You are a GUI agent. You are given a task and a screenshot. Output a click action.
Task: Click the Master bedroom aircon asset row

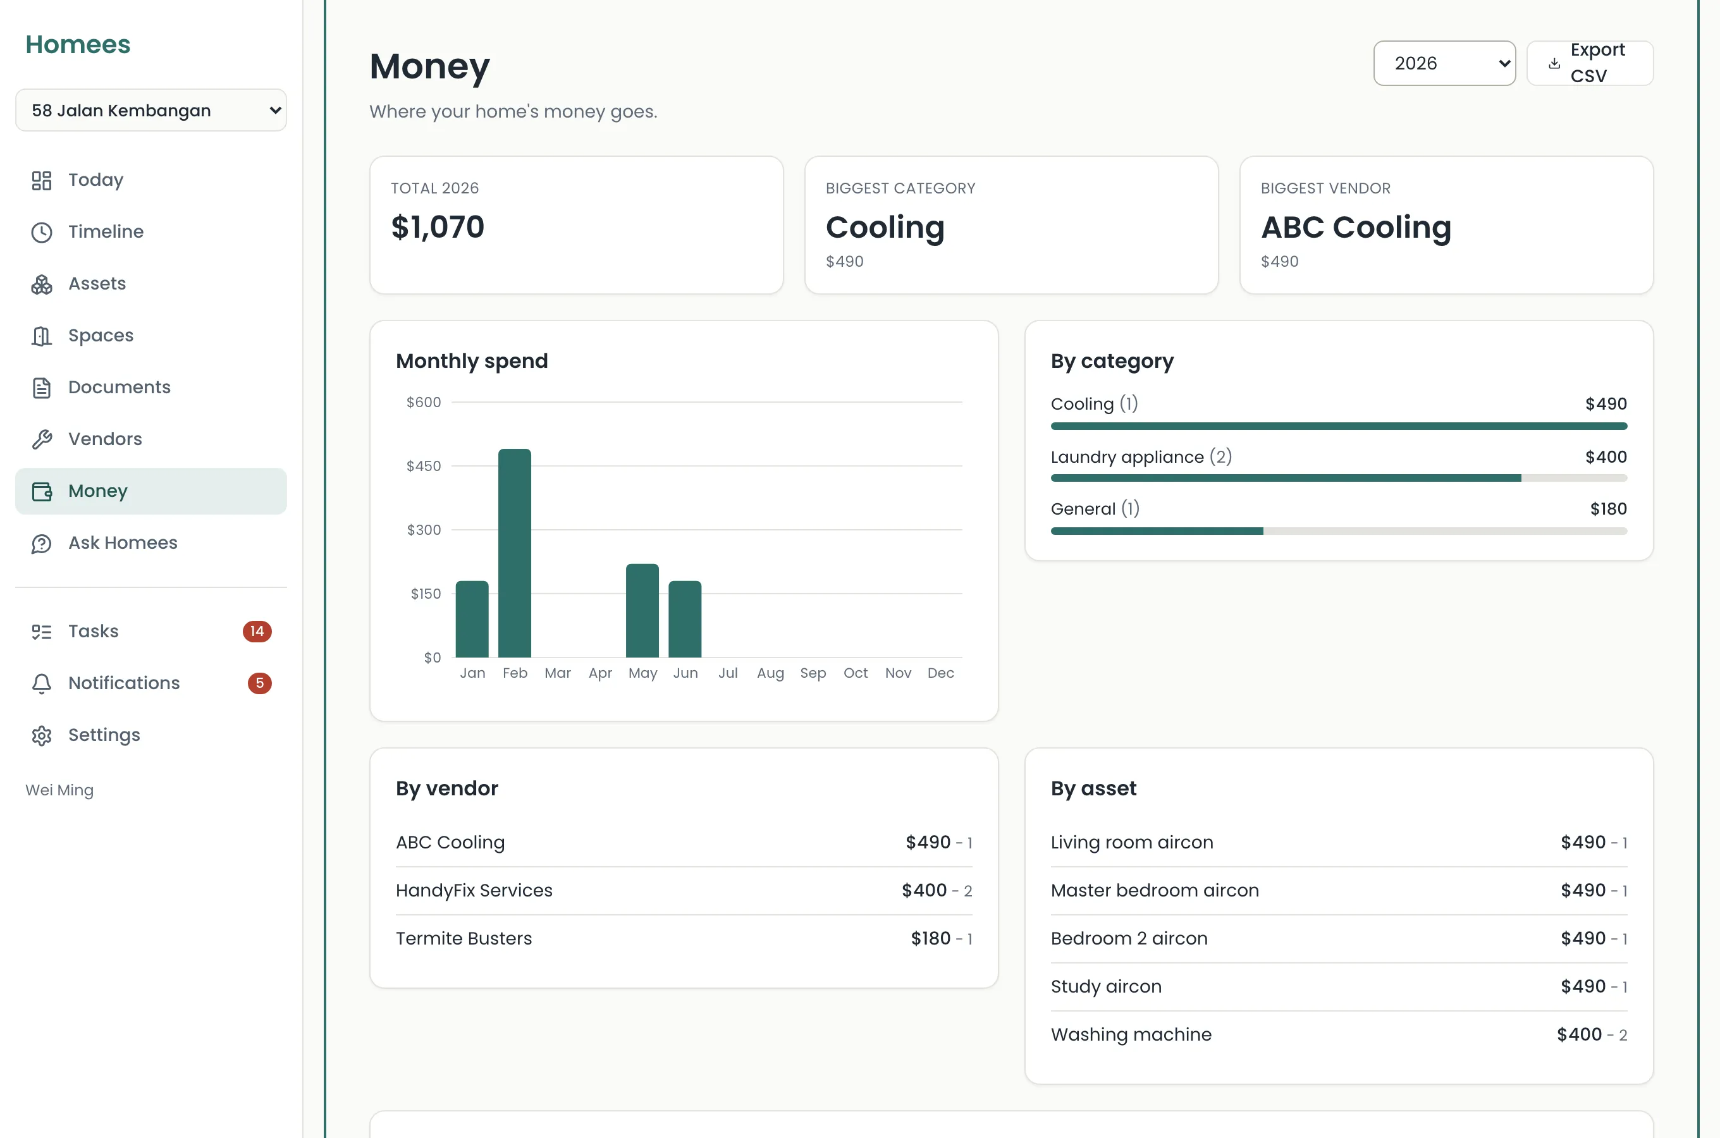click(1338, 891)
